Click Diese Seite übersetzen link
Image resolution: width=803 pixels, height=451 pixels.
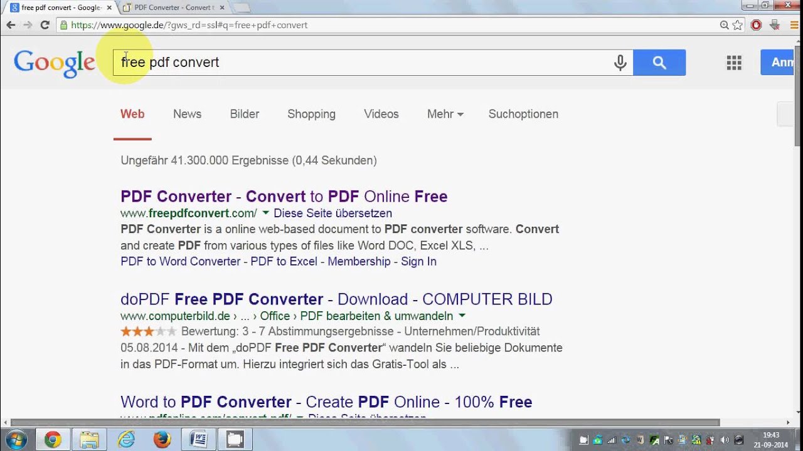(x=332, y=214)
